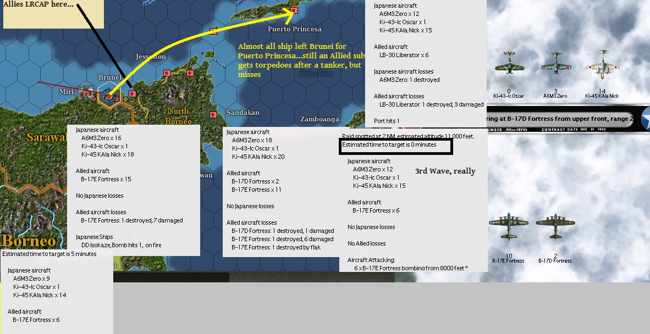Click 'B-17E Fortress: 1 destroyed by flak'

point(276,248)
